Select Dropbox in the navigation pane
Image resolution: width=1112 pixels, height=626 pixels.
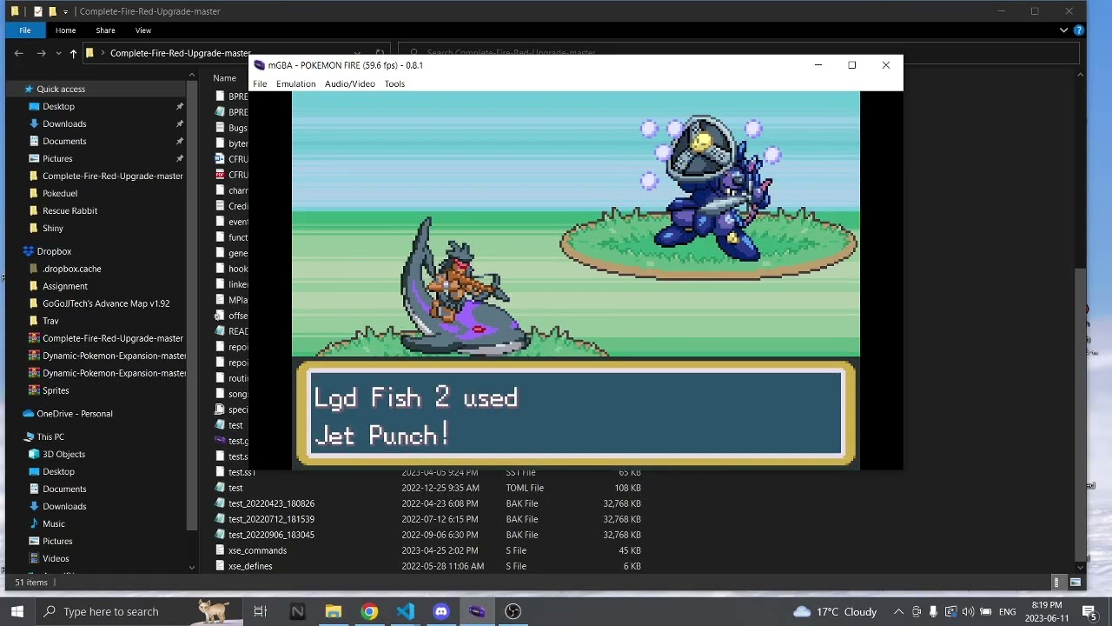click(54, 251)
